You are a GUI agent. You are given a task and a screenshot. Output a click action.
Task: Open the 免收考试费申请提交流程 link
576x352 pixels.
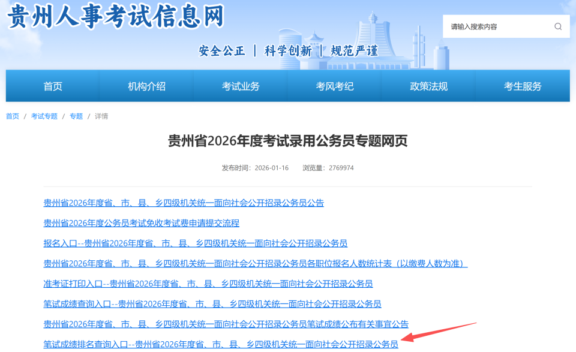141,222
